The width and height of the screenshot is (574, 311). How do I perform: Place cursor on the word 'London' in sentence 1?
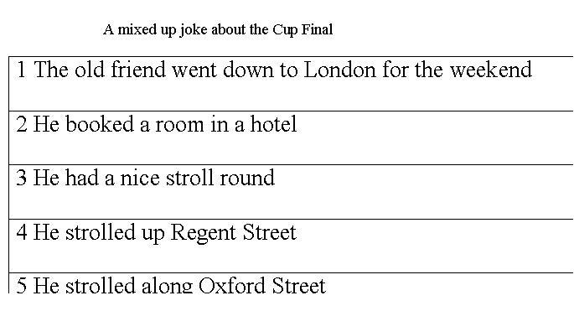(339, 70)
